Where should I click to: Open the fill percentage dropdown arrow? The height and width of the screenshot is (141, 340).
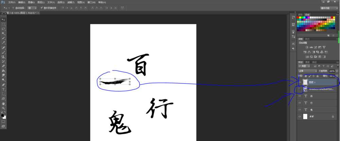coord(337,76)
